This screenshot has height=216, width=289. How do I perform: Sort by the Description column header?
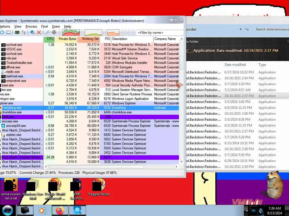tap(132, 39)
